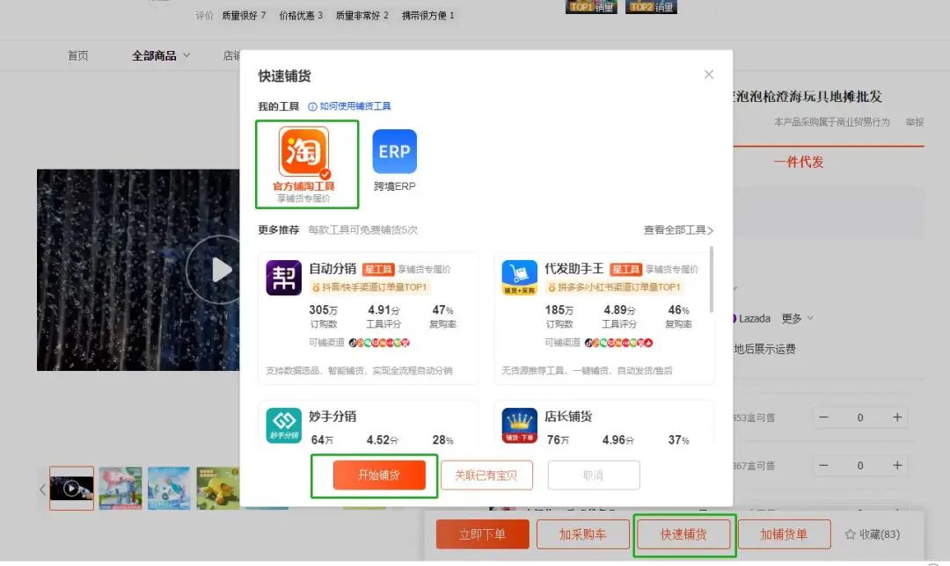Click the 星工具 badge on 代发助手王
The width and height of the screenshot is (950, 566).
point(626,270)
